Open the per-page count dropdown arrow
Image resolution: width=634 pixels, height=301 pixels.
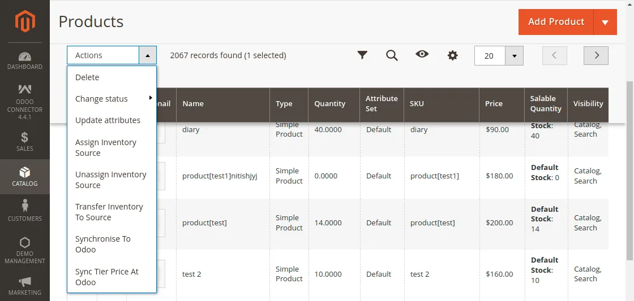[x=515, y=56]
